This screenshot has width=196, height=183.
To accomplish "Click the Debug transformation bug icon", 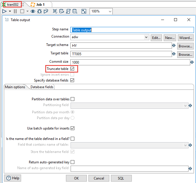I will pos(39,11).
